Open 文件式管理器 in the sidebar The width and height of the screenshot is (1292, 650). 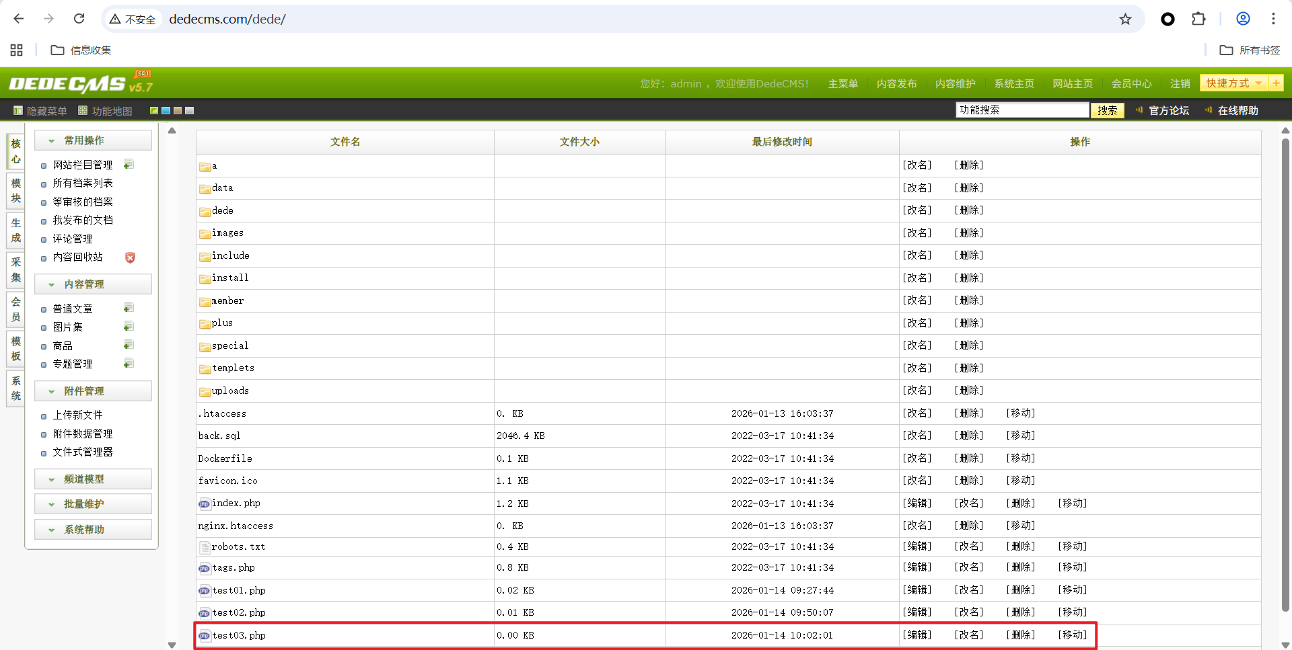(83, 452)
